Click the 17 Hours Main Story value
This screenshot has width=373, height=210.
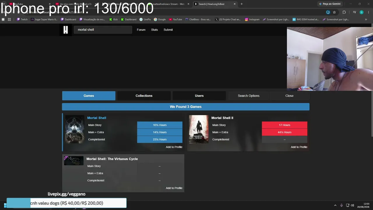pyautogui.click(x=284, y=125)
